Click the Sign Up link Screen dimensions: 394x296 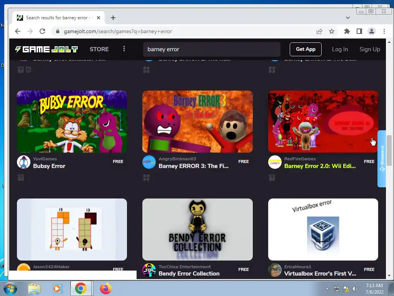pos(370,49)
